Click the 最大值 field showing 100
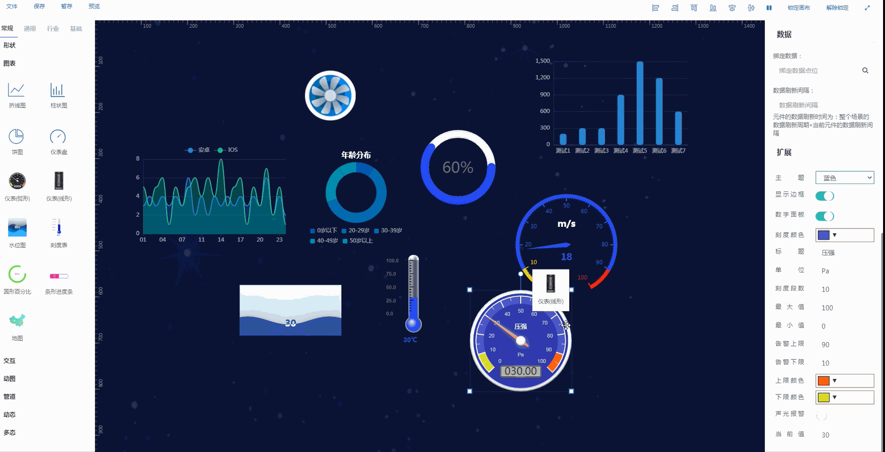This screenshot has width=885, height=452. (845, 308)
